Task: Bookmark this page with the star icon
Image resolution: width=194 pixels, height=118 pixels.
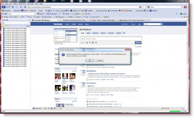Action: coord(143,7)
